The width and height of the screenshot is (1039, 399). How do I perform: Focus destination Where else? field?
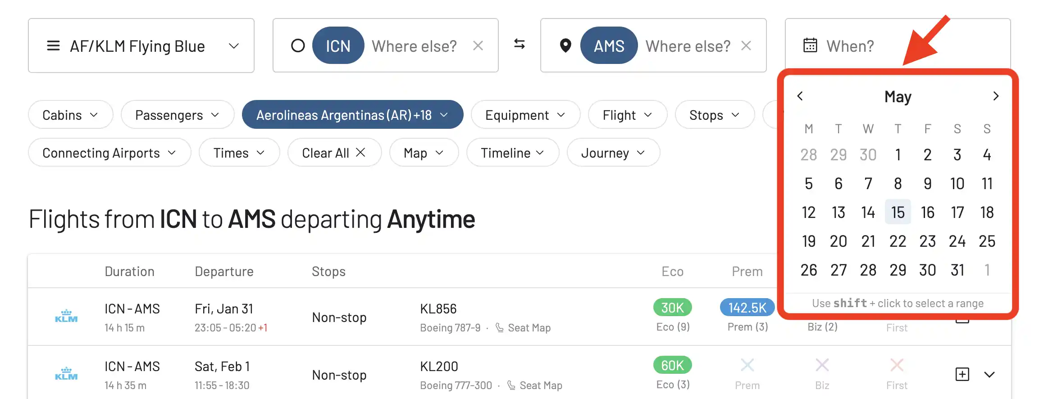coord(688,46)
